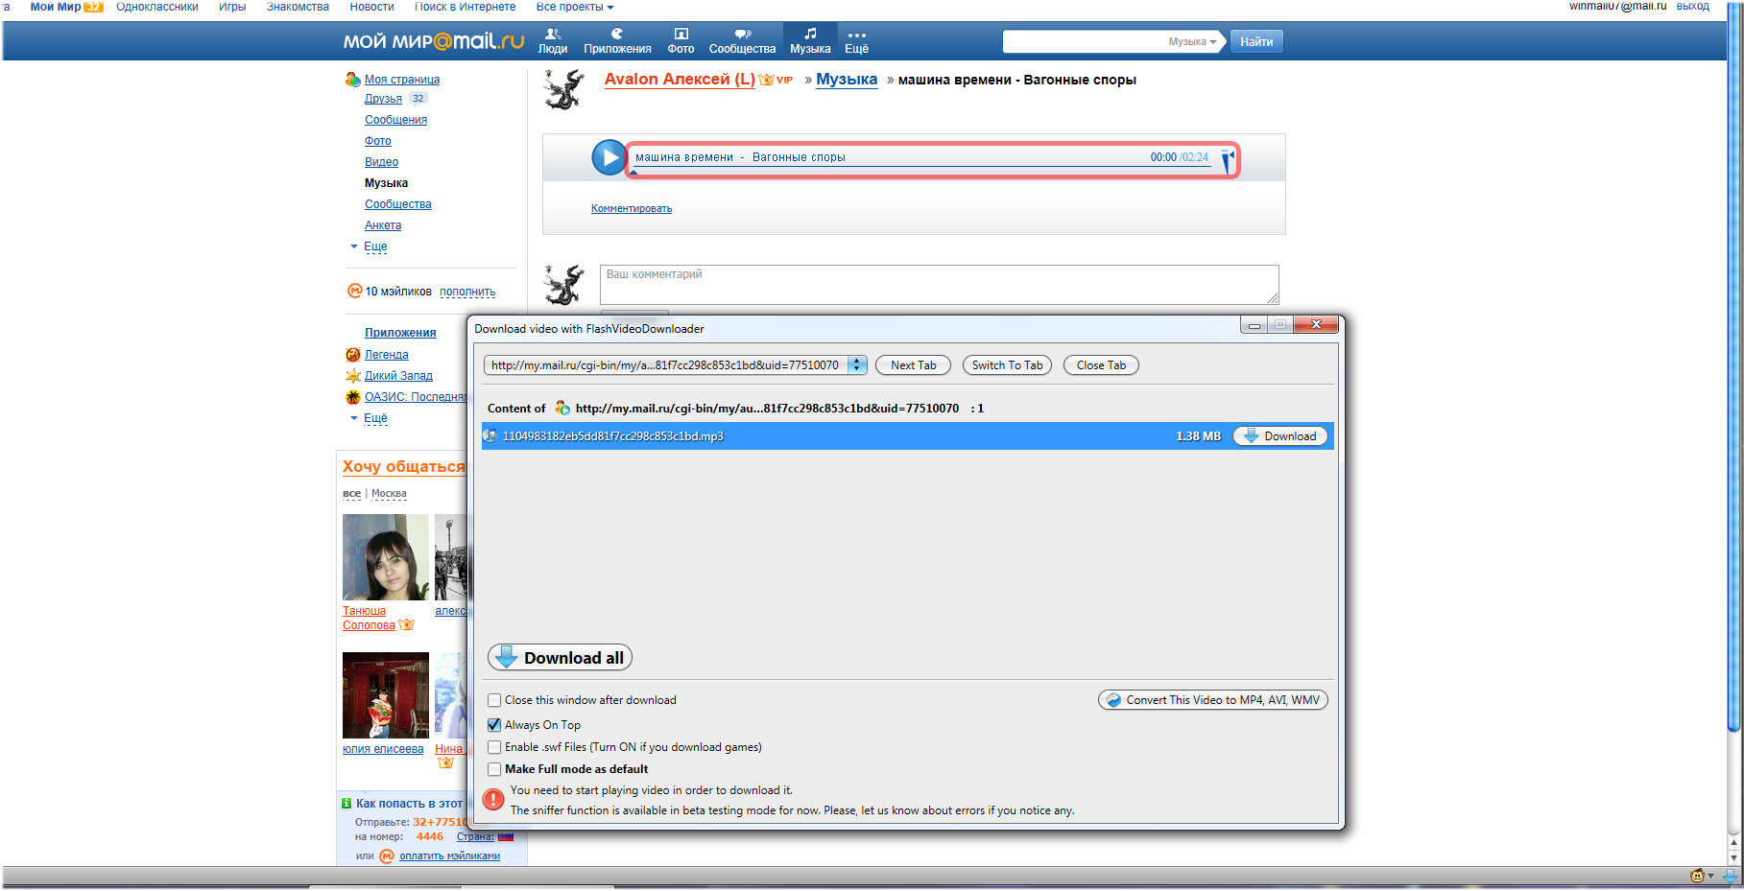
Task: Click the Switch To Tab button
Action: 1007,365
